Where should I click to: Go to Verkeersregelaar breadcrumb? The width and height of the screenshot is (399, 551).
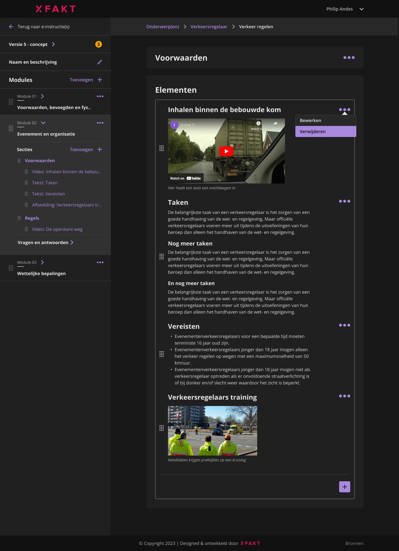coord(209,27)
